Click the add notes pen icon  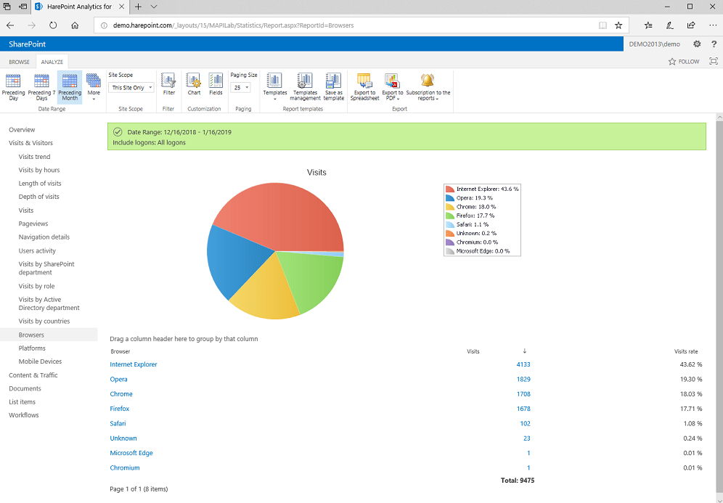click(x=669, y=25)
